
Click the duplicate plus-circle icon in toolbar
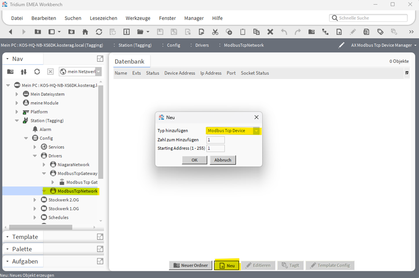tap(229, 32)
